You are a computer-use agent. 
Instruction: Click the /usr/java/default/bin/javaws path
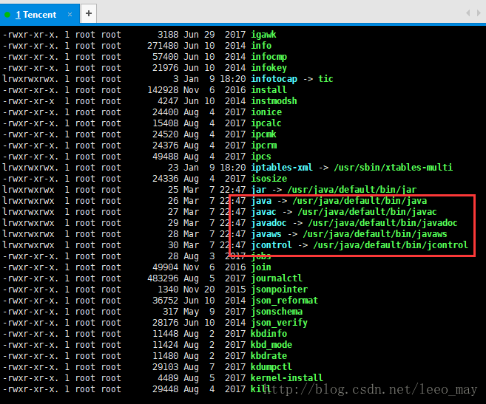[375, 234]
